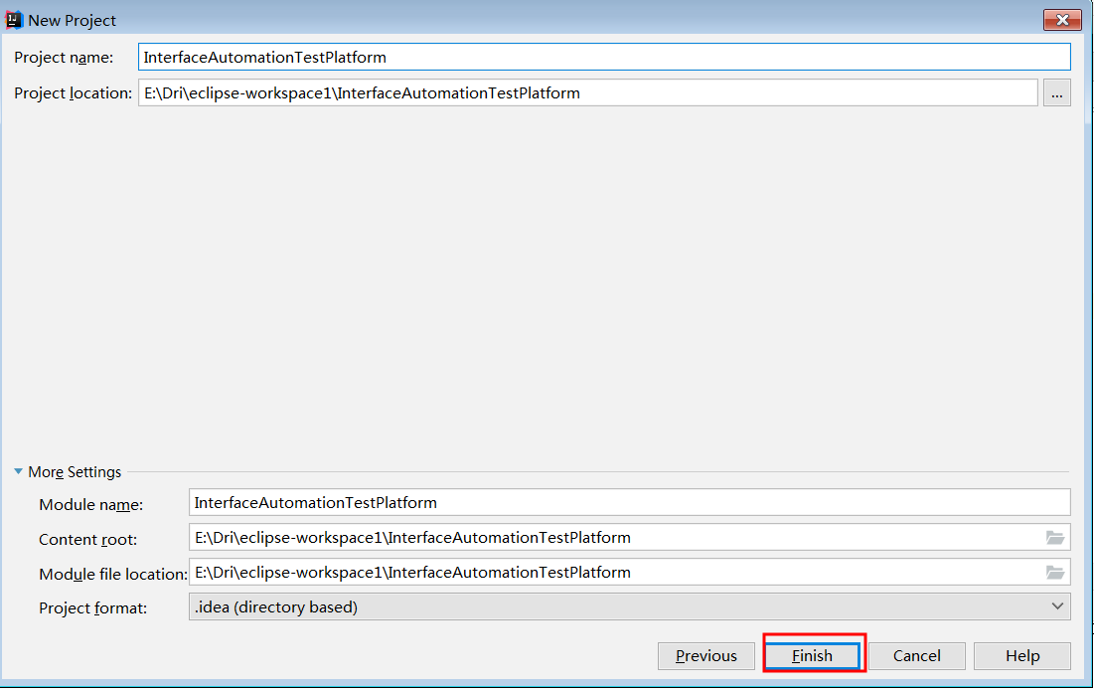Click the 'Project format:' label
The width and height of the screenshot is (1094, 690).
click(92, 607)
